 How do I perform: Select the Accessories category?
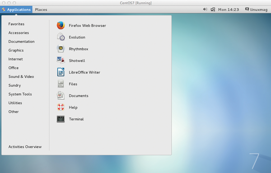pos(19,33)
